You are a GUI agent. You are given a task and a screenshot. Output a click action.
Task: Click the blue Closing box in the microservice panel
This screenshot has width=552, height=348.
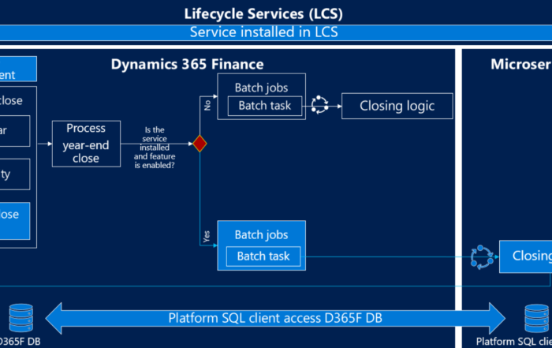[526, 256]
